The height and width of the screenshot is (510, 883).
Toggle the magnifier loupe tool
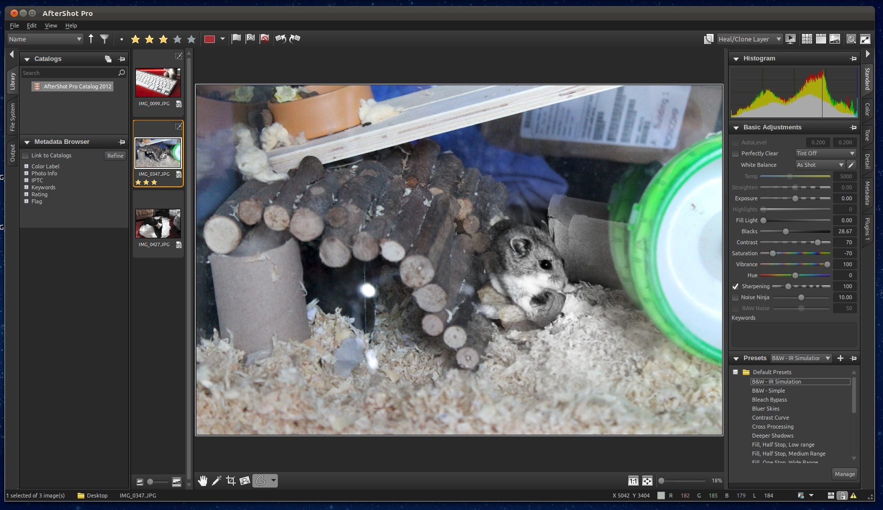(851, 39)
